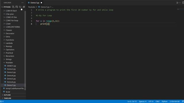
Task: Click the New File icon in Explorer
Action: (13, 7)
